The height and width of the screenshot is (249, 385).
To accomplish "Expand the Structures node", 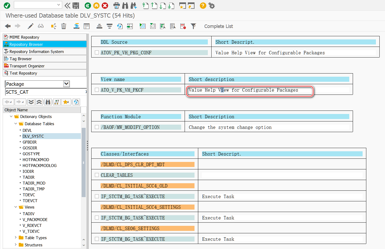I will (x=15, y=245).
